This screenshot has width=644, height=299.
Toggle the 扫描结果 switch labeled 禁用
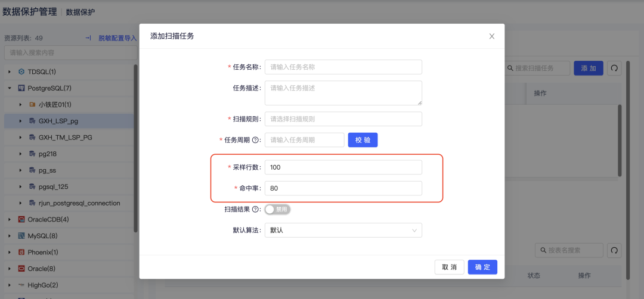[x=278, y=210]
